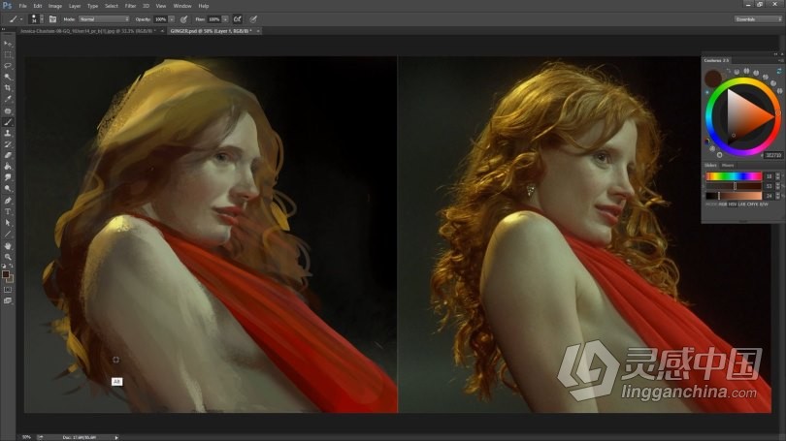Image resolution: width=786 pixels, height=441 pixels.
Task: Swap foreground and background colors
Action: click(11, 266)
